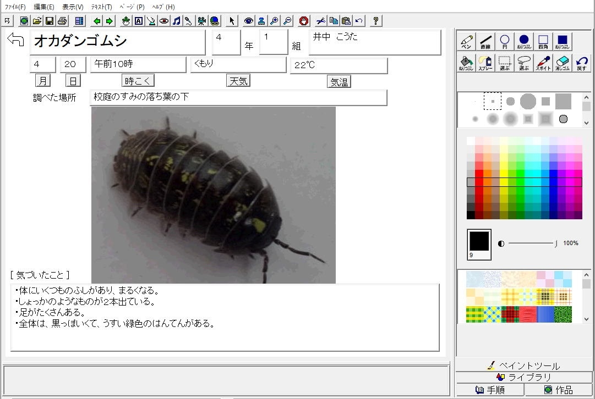Switch to the 作品 tab
This screenshot has height=399, width=595.
coord(558,390)
